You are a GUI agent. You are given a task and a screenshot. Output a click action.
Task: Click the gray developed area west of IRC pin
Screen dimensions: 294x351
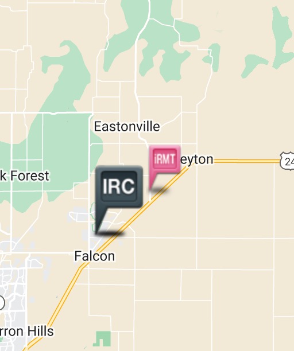pos(80,215)
